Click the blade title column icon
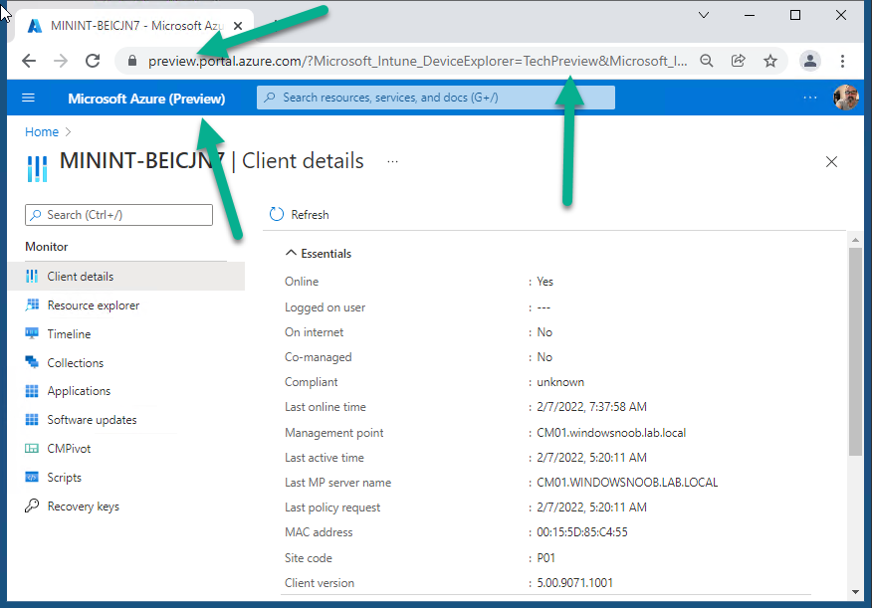872x608 pixels. point(37,168)
